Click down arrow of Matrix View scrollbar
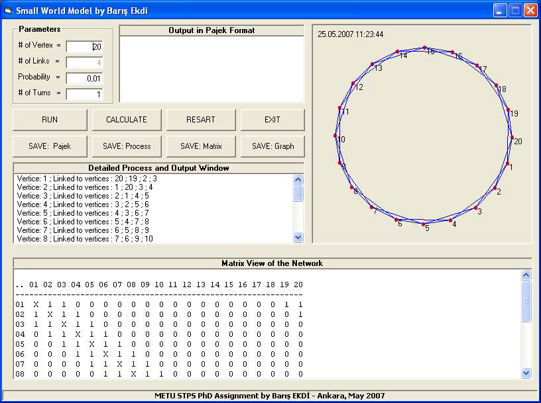The width and height of the screenshot is (541, 403). 526,373
